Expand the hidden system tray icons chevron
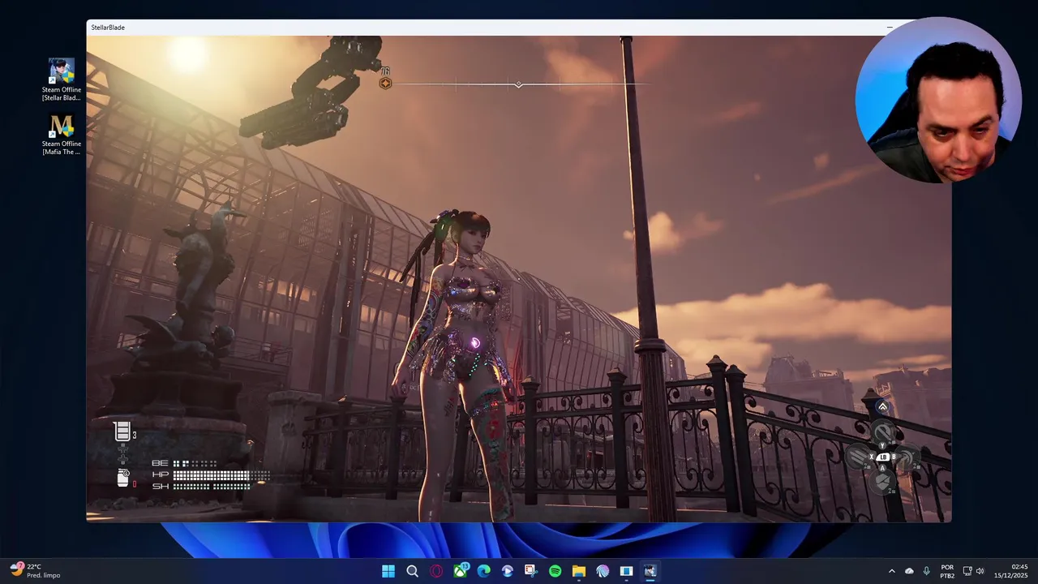1038x584 pixels. pos(892,571)
